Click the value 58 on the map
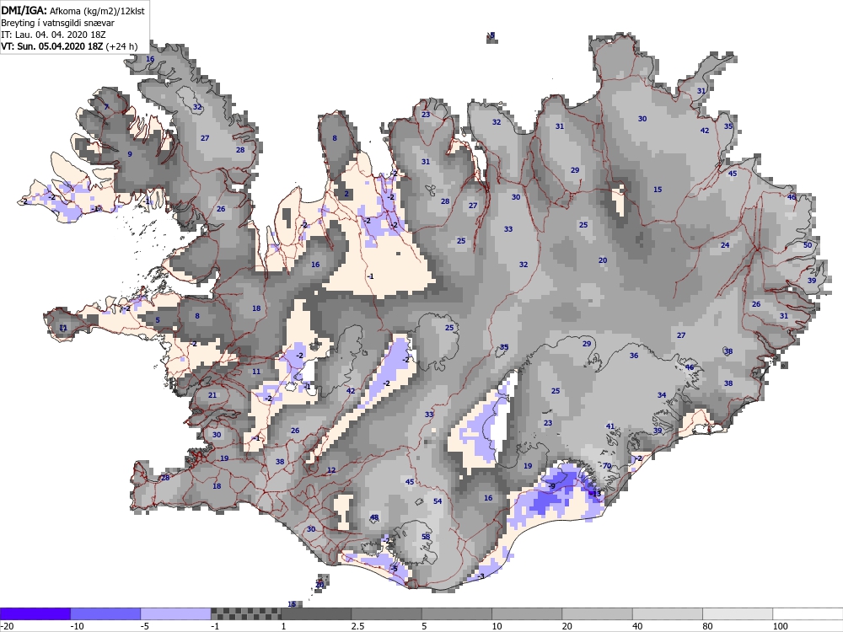This screenshot has height=632, width=843. pyautogui.click(x=426, y=537)
